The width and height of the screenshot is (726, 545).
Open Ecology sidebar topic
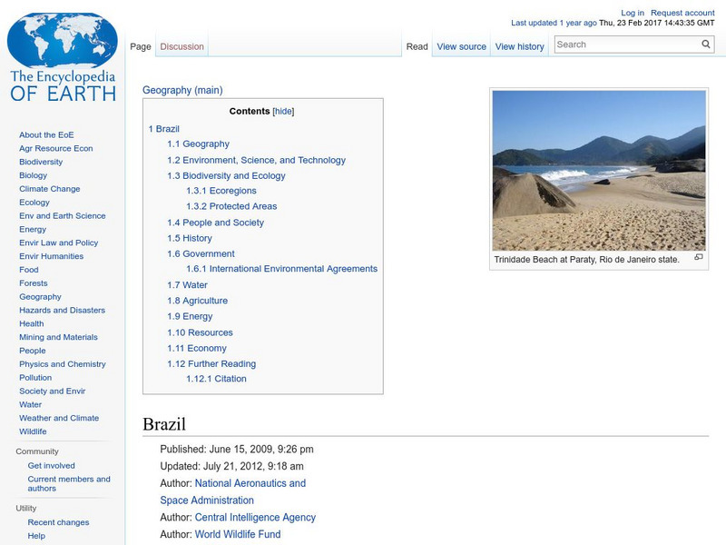point(34,202)
